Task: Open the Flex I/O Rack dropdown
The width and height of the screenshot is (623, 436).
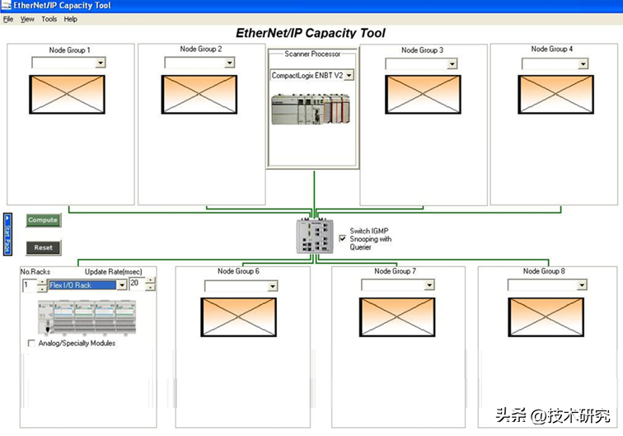Action: (121, 285)
